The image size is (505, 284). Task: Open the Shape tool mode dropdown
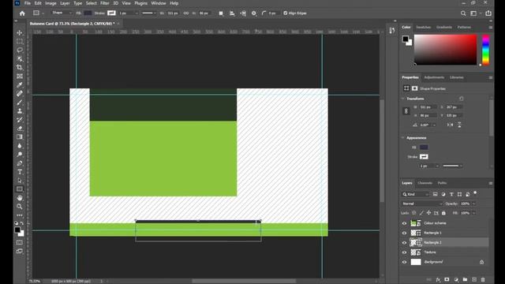[x=62, y=13]
